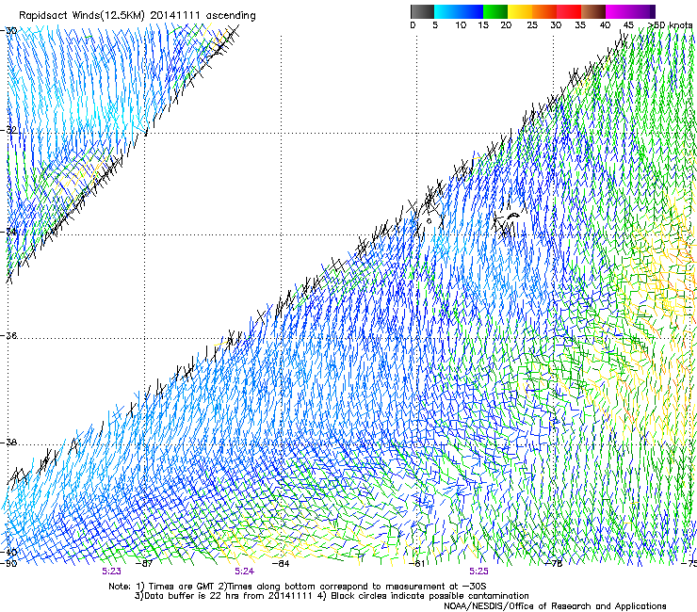This screenshot has height=612, width=697.
Task: Click the '>50 knots' legend label
Action: [x=671, y=25]
